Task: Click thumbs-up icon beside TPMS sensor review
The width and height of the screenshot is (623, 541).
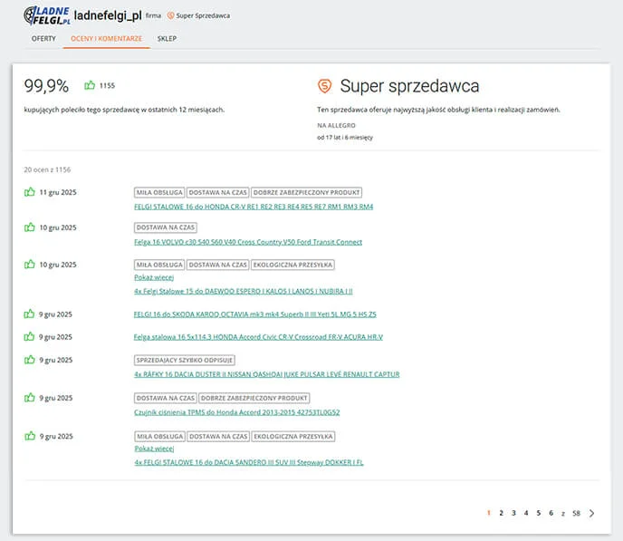Action: (x=30, y=398)
